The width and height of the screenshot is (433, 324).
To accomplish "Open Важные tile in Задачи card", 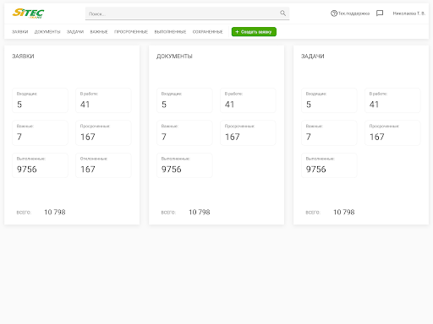I will pos(329,132).
